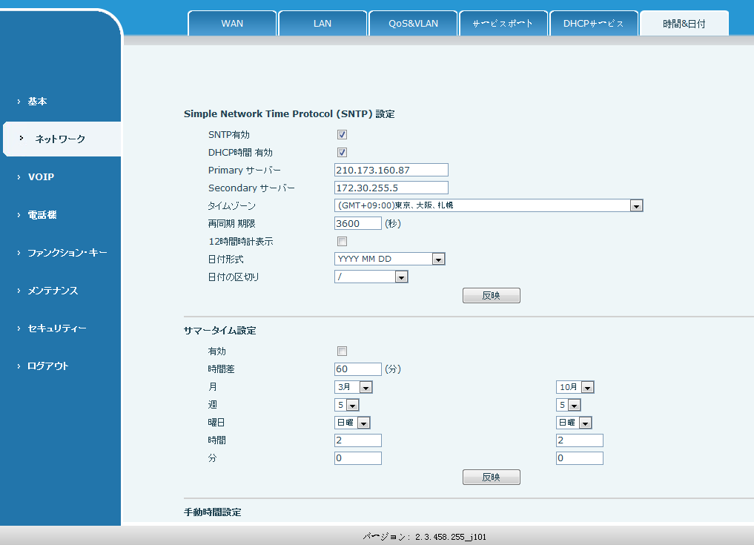Switch to the WAN tab
Screen dimensions: 754x545
click(x=232, y=24)
